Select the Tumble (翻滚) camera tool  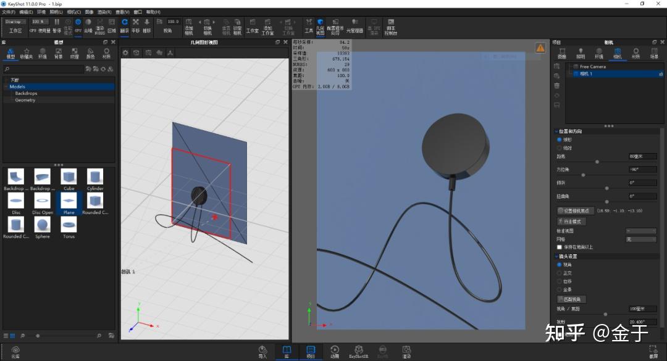coord(124,23)
